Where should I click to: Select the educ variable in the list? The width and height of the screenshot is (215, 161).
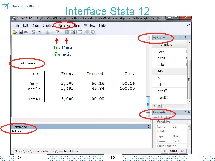170,64
